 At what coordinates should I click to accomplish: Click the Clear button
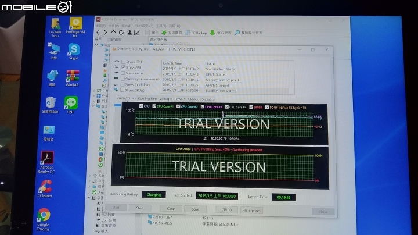(x=171, y=209)
